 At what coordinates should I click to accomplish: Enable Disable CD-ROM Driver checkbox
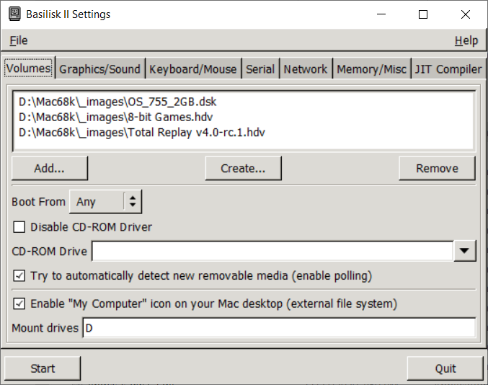click(19, 227)
